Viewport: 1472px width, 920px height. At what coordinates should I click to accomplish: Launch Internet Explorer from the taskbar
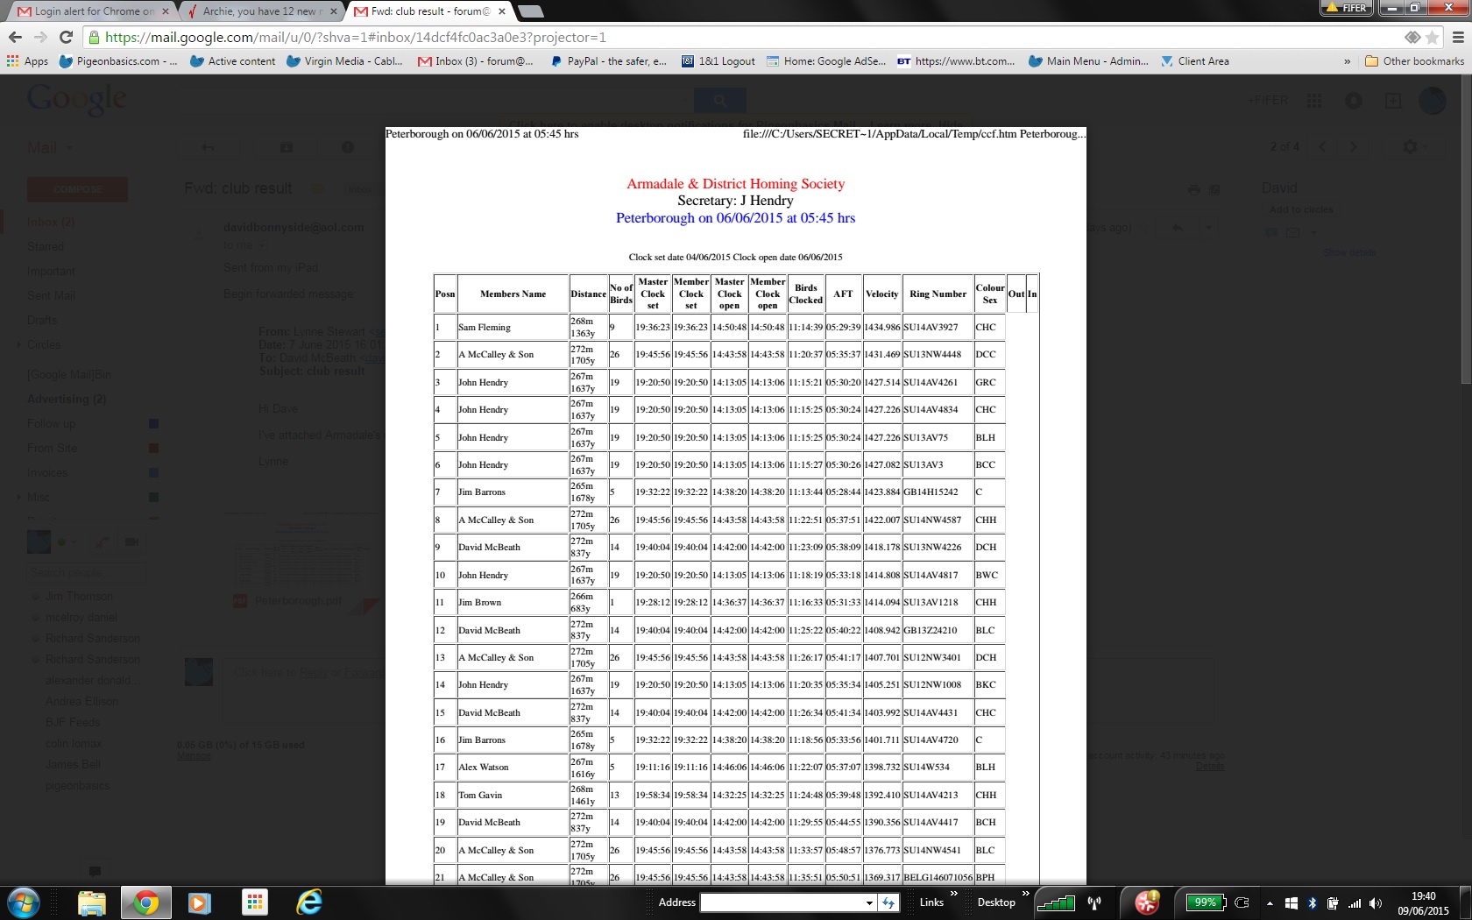click(x=309, y=902)
